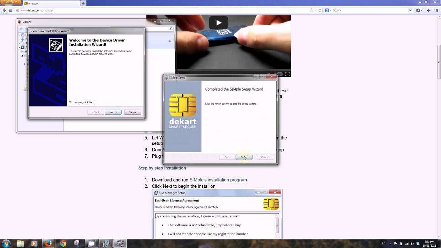The height and width of the screenshot is (248, 441).
Task: Toggle fullscreen on the embedded video
Action: 287,74
